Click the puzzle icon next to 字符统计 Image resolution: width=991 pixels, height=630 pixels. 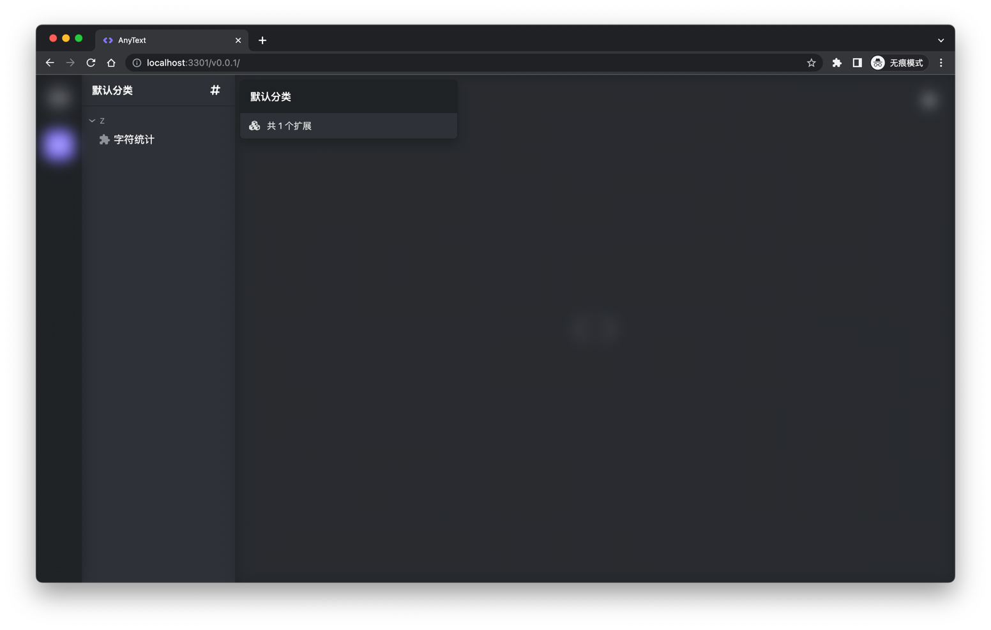click(104, 139)
